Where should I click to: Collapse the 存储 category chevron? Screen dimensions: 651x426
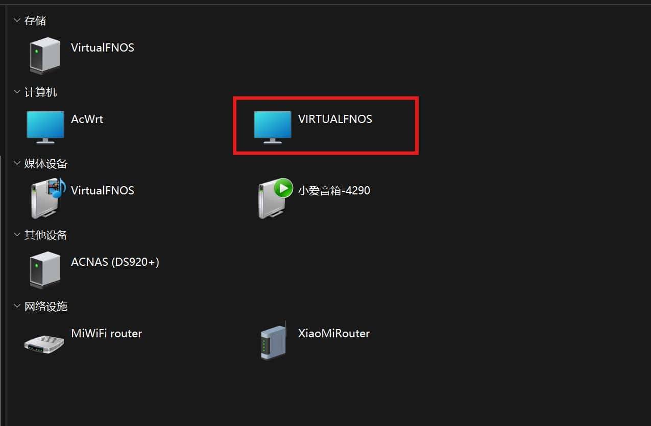[x=16, y=20]
